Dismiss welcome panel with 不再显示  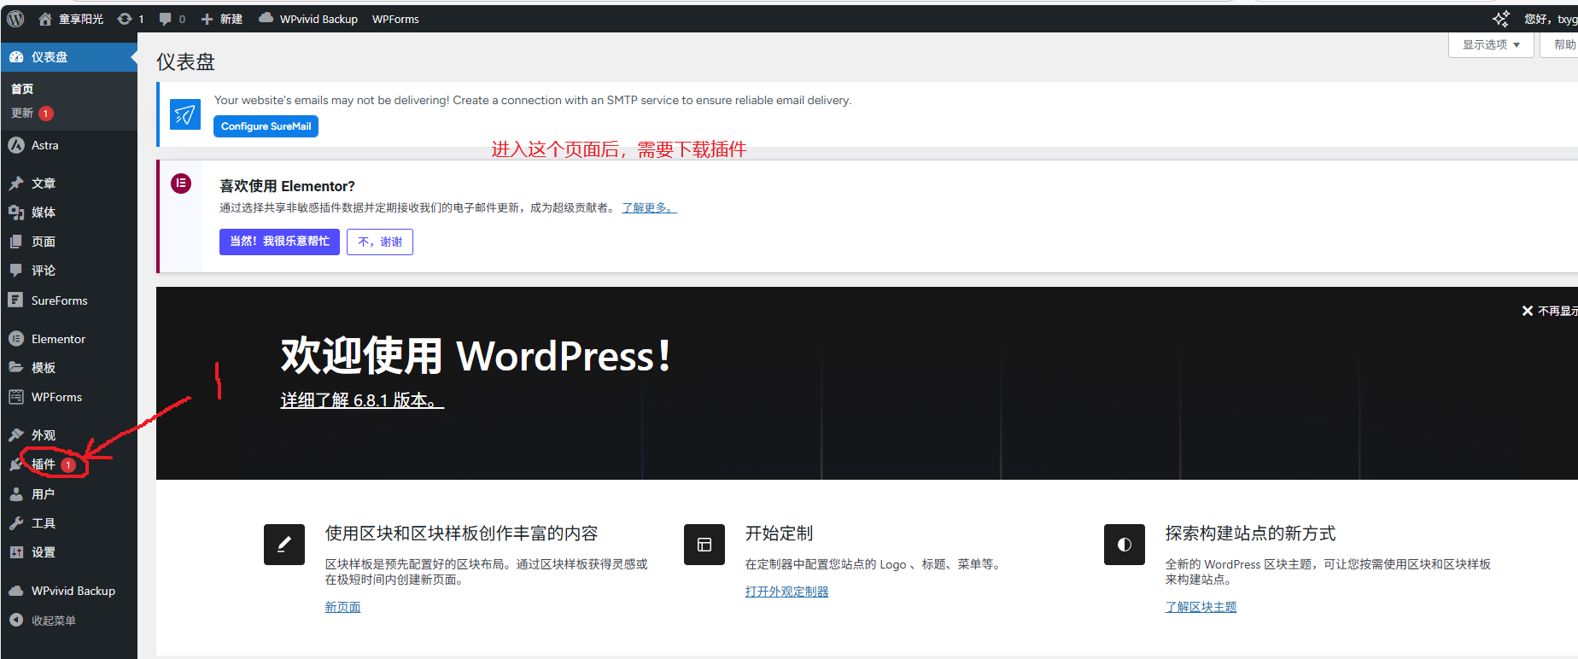coord(1550,311)
